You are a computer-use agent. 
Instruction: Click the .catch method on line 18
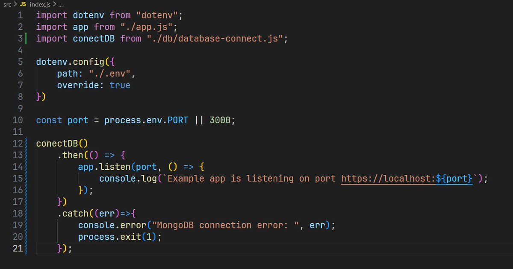(x=73, y=214)
